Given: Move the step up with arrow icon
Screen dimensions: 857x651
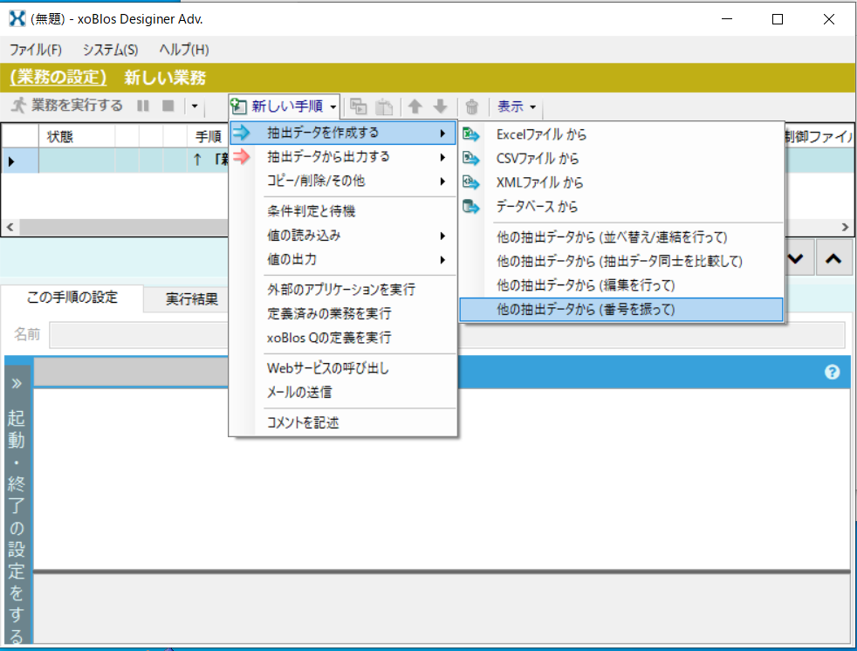Looking at the screenshot, I should coord(415,106).
